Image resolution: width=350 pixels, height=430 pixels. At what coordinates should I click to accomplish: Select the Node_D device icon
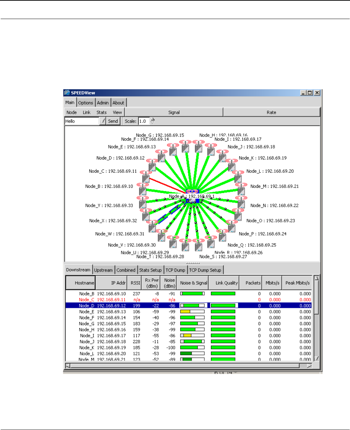point(152,166)
